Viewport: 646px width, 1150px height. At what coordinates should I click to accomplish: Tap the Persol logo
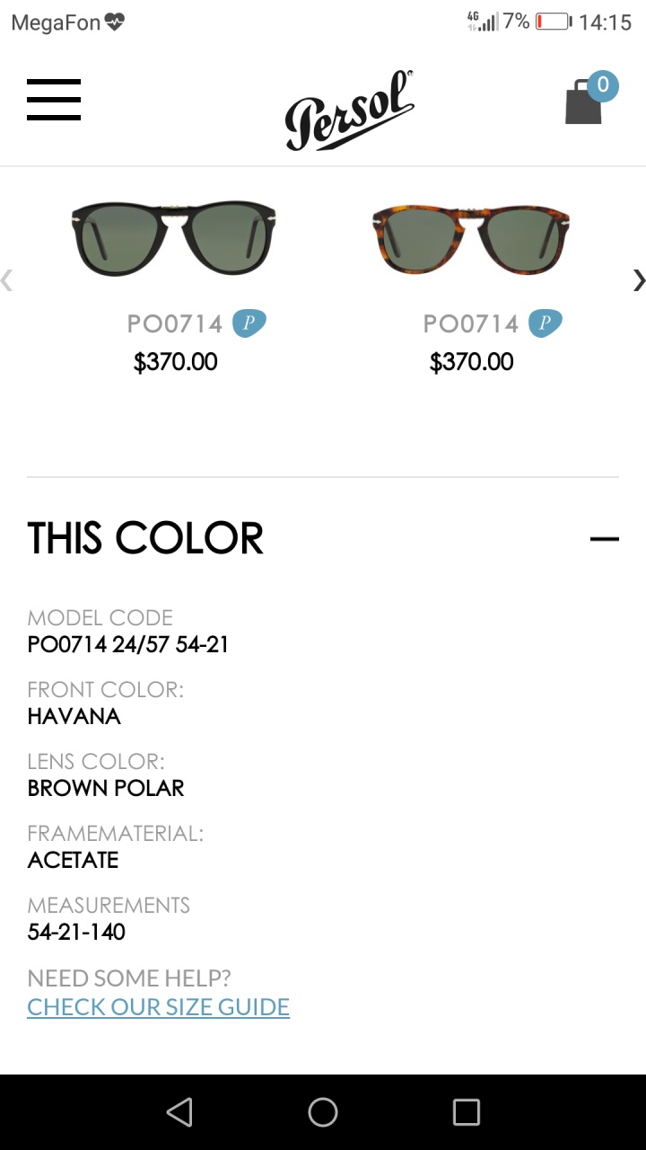click(x=349, y=110)
